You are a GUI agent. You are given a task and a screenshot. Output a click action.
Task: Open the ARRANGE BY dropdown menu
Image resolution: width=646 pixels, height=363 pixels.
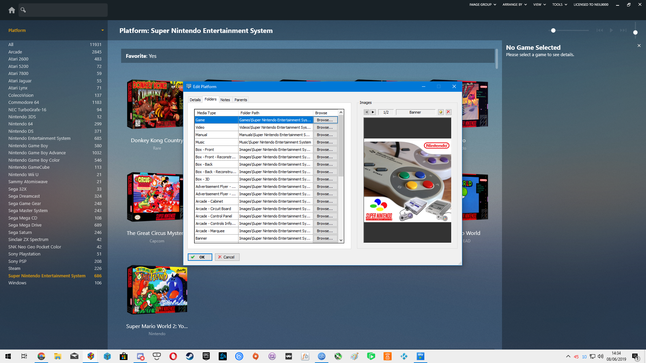click(514, 5)
